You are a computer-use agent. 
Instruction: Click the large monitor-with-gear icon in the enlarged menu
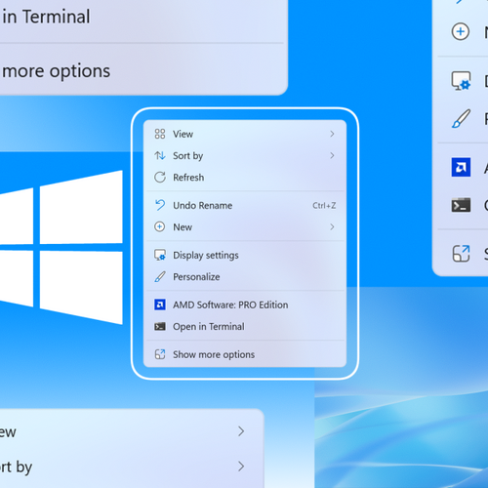click(461, 81)
